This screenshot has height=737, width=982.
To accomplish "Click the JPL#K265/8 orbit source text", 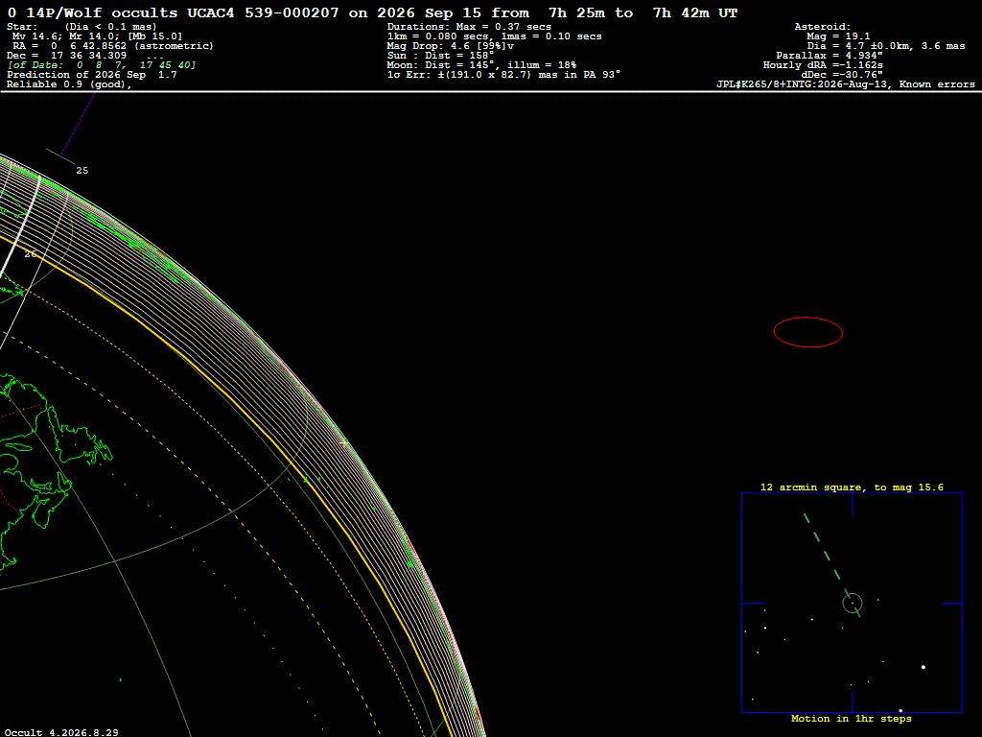I will 846,84.
